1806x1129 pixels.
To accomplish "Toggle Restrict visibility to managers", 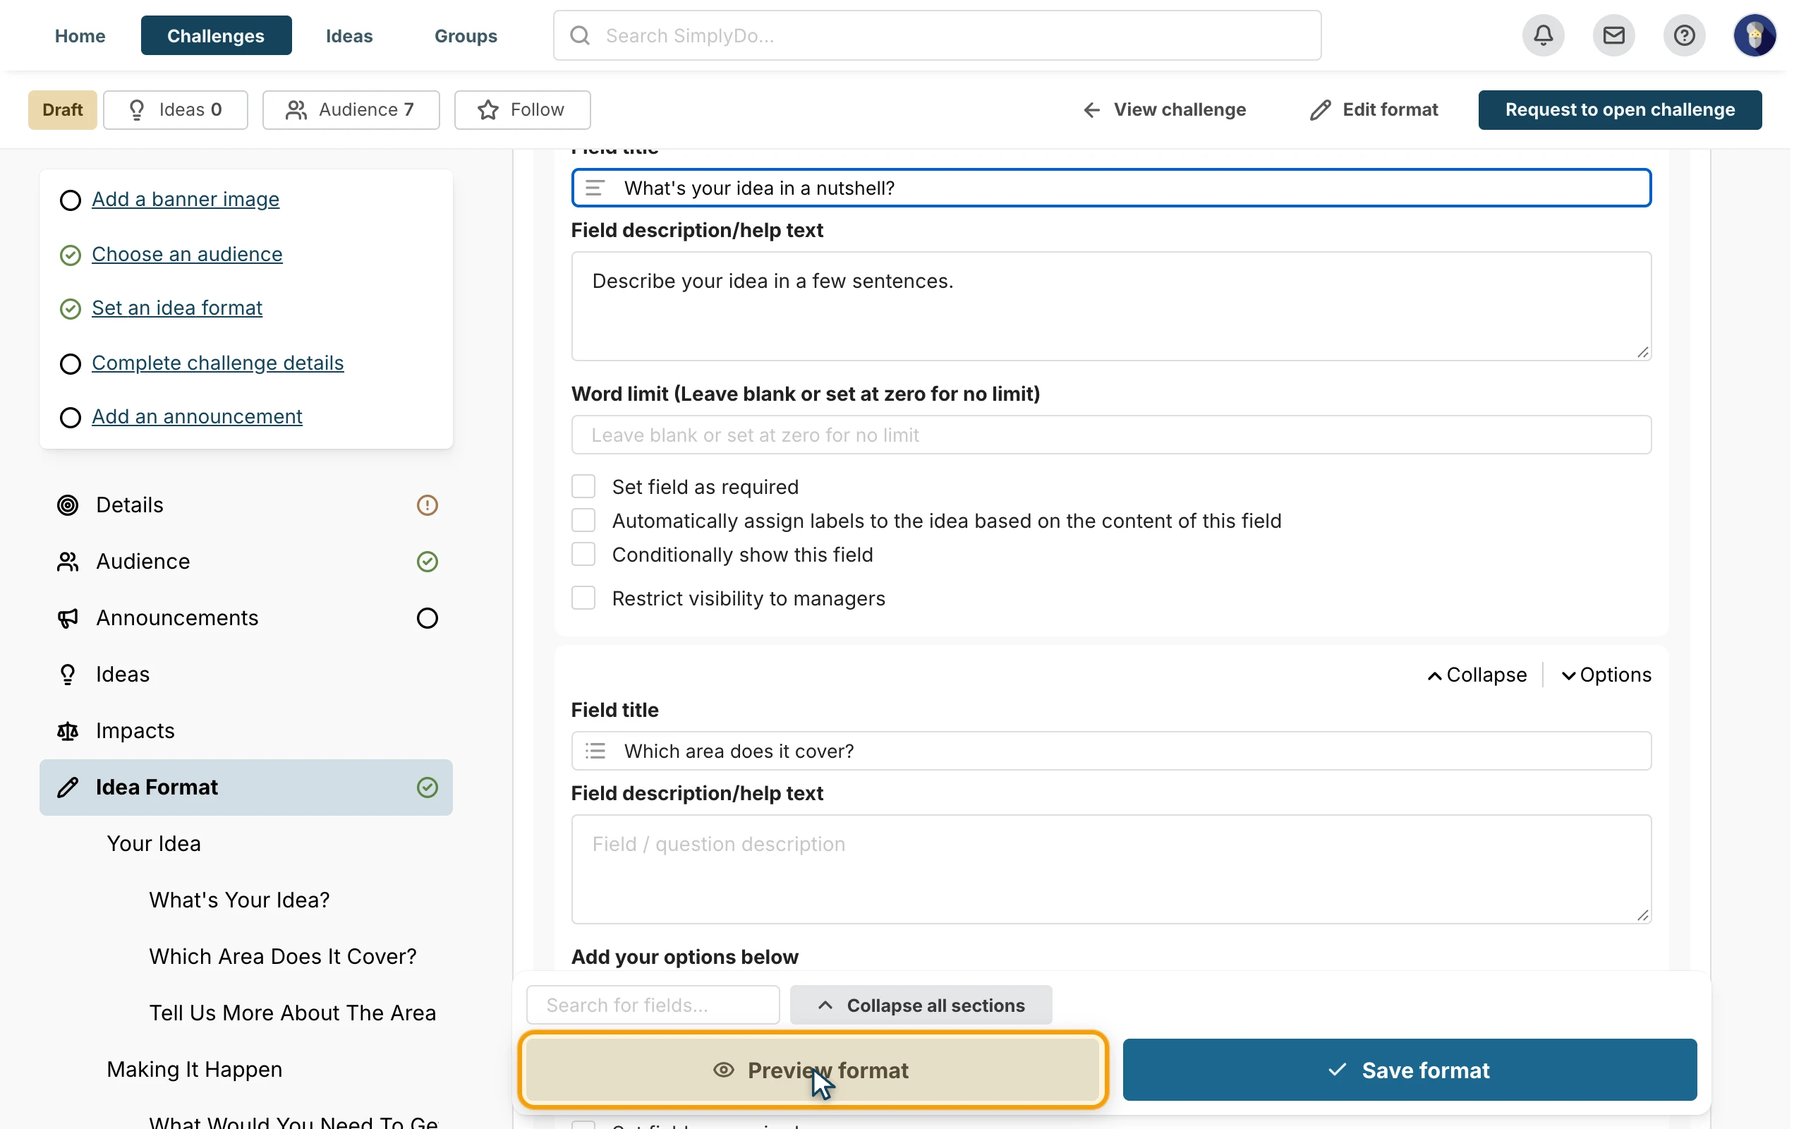I will click(x=583, y=598).
